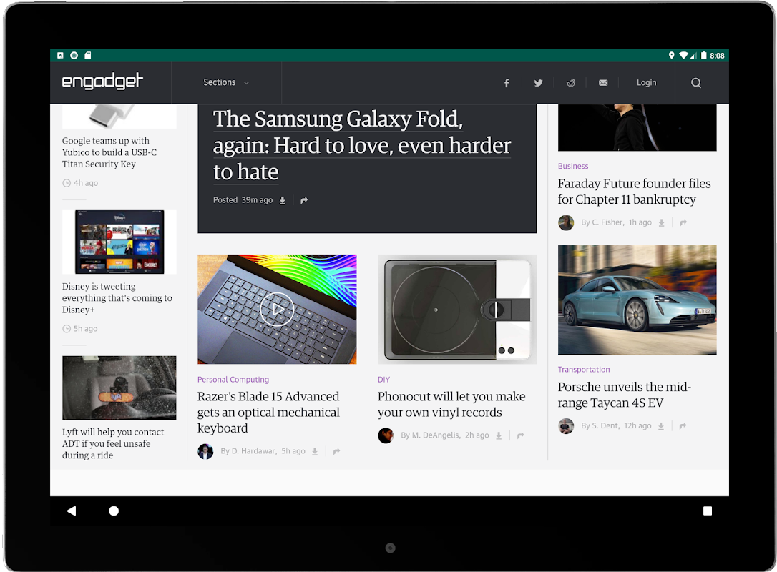The image size is (777, 572).
Task: Click author avatar beside S. Dent
Action: (x=566, y=426)
